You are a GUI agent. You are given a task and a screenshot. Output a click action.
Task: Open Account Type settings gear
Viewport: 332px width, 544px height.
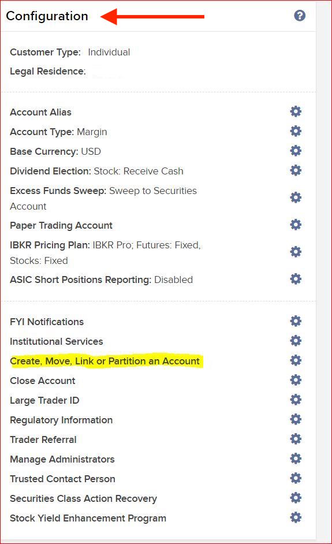pos(296,131)
